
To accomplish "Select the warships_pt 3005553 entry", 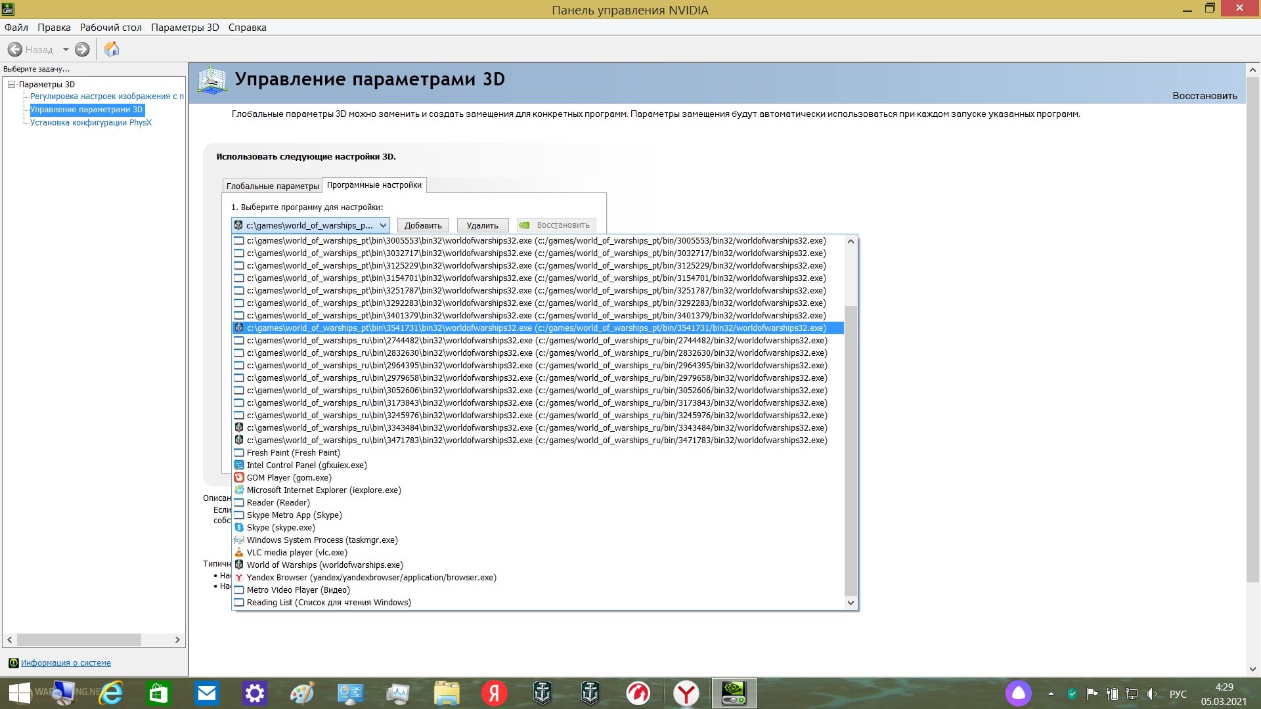I will (x=539, y=241).
